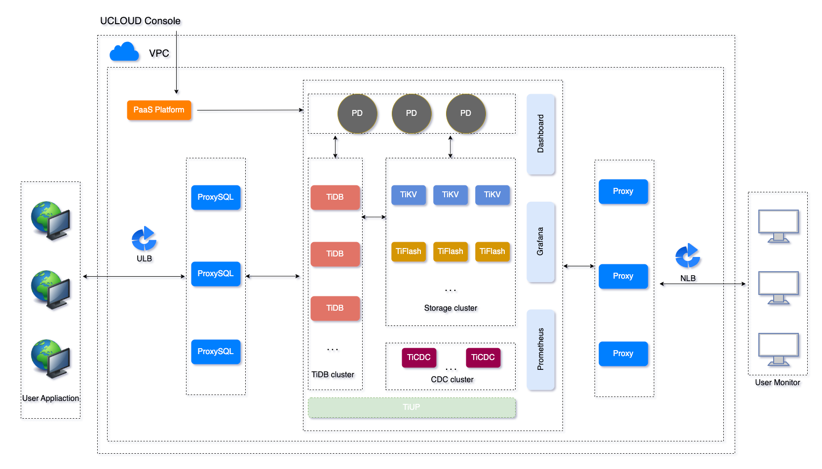Click the green TiUP bar
Viewport: 822px width, 469px height.
click(411, 407)
